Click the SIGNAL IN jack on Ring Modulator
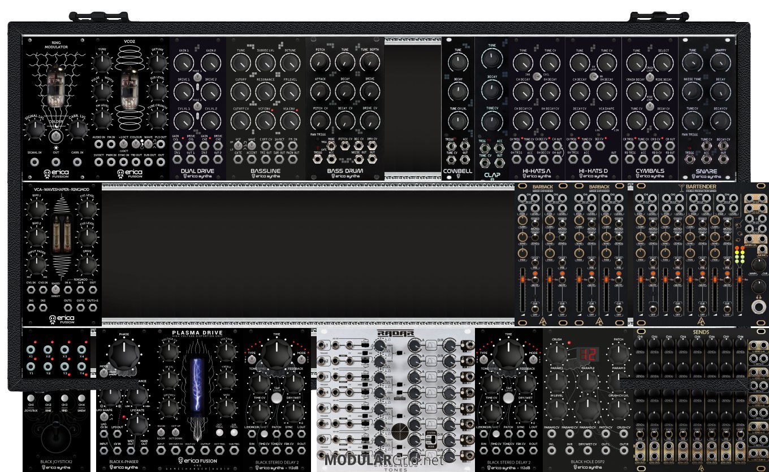Screen dimensions: 769x472 tap(36, 161)
